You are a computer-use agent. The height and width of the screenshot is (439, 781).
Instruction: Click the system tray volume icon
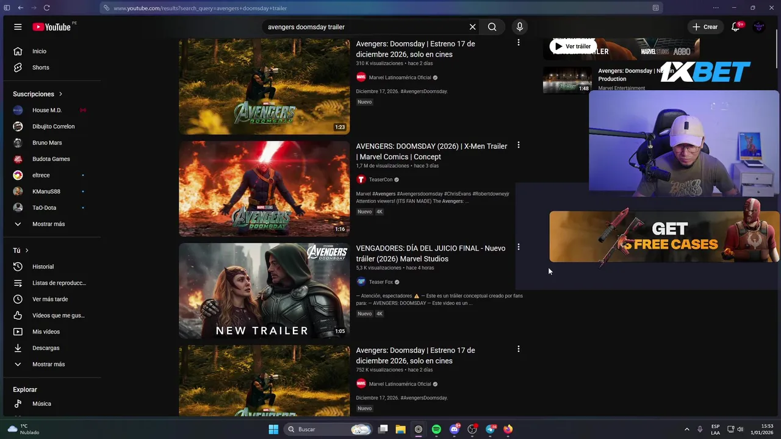740,429
